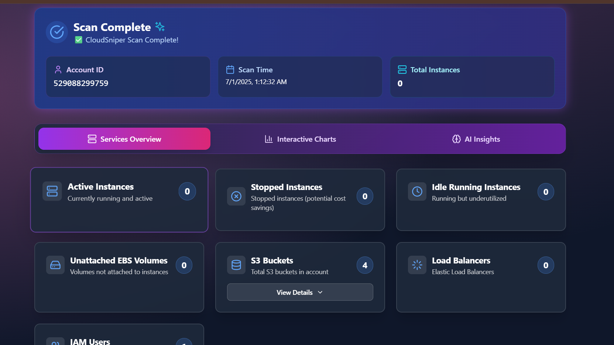Click the Stopped Instances stop icon
The height and width of the screenshot is (345, 614).
236,196
